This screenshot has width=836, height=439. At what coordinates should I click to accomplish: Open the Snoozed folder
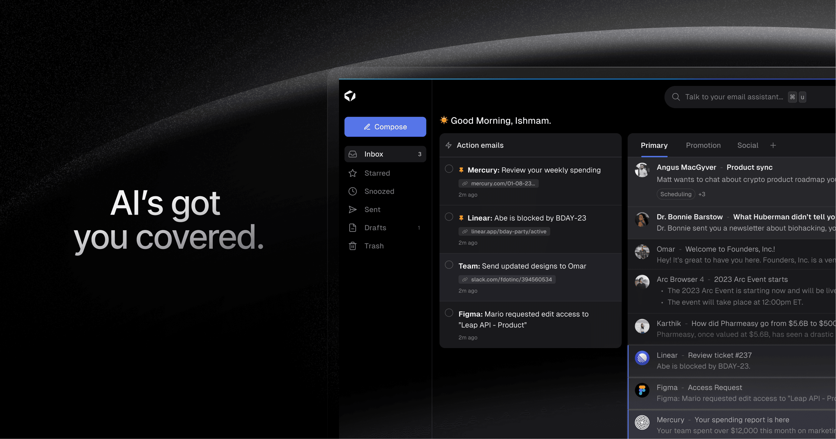tap(379, 191)
